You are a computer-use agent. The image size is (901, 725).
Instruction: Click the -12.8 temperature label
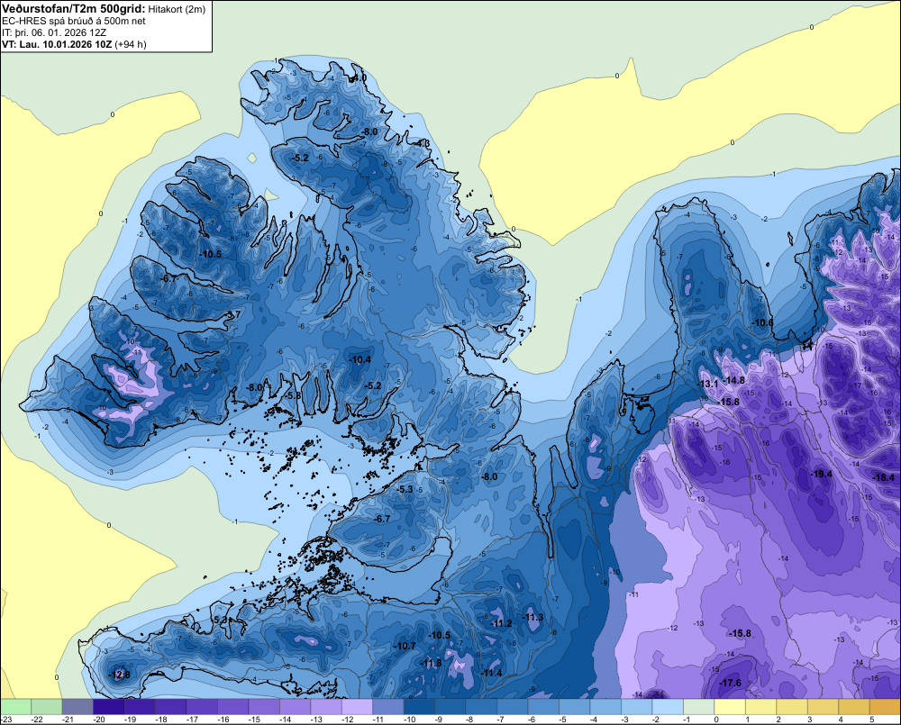[x=120, y=675]
